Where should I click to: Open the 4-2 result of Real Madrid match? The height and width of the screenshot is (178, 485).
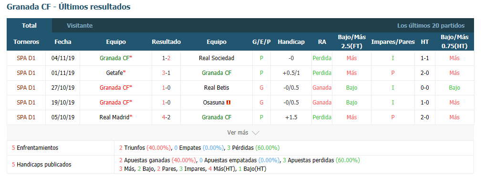[x=166, y=117]
